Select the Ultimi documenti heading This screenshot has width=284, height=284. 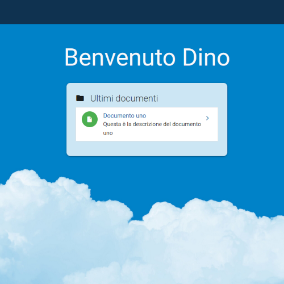coord(124,98)
